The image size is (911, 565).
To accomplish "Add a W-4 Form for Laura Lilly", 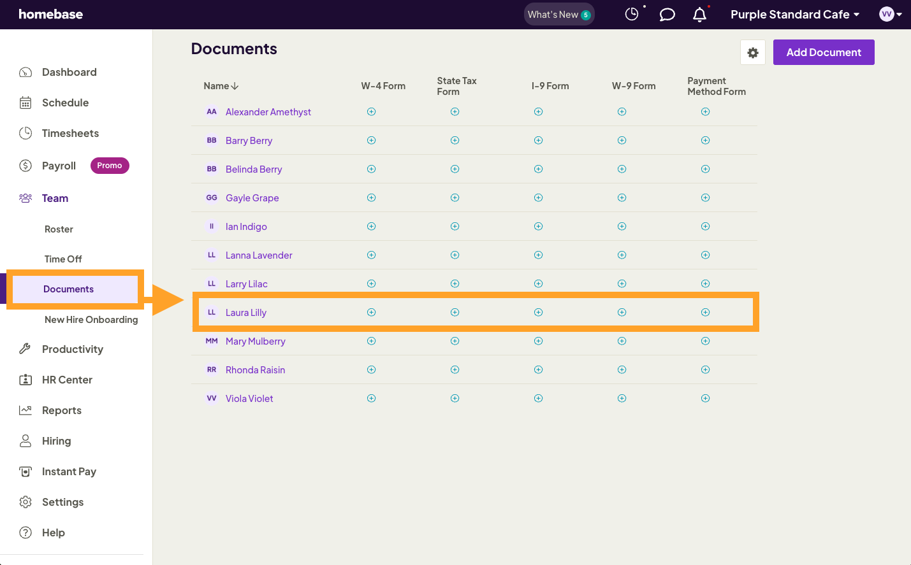I will coord(372,312).
